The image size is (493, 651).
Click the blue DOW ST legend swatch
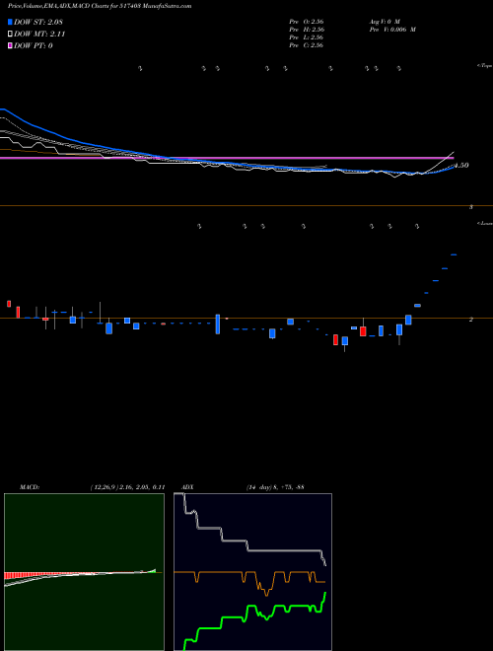pyautogui.click(x=11, y=22)
